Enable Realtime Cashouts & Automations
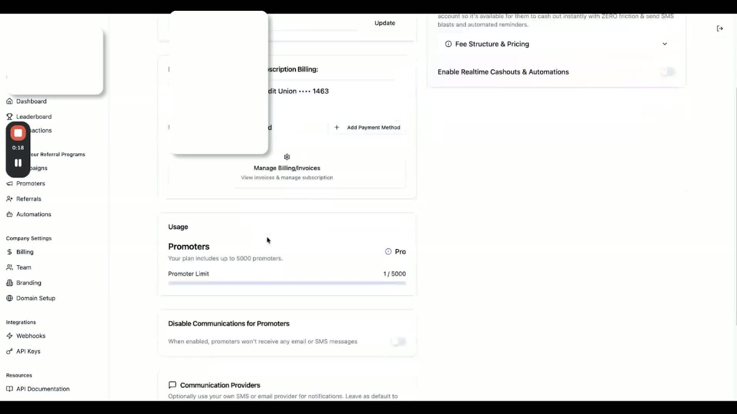737x414 pixels. point(668,72)
